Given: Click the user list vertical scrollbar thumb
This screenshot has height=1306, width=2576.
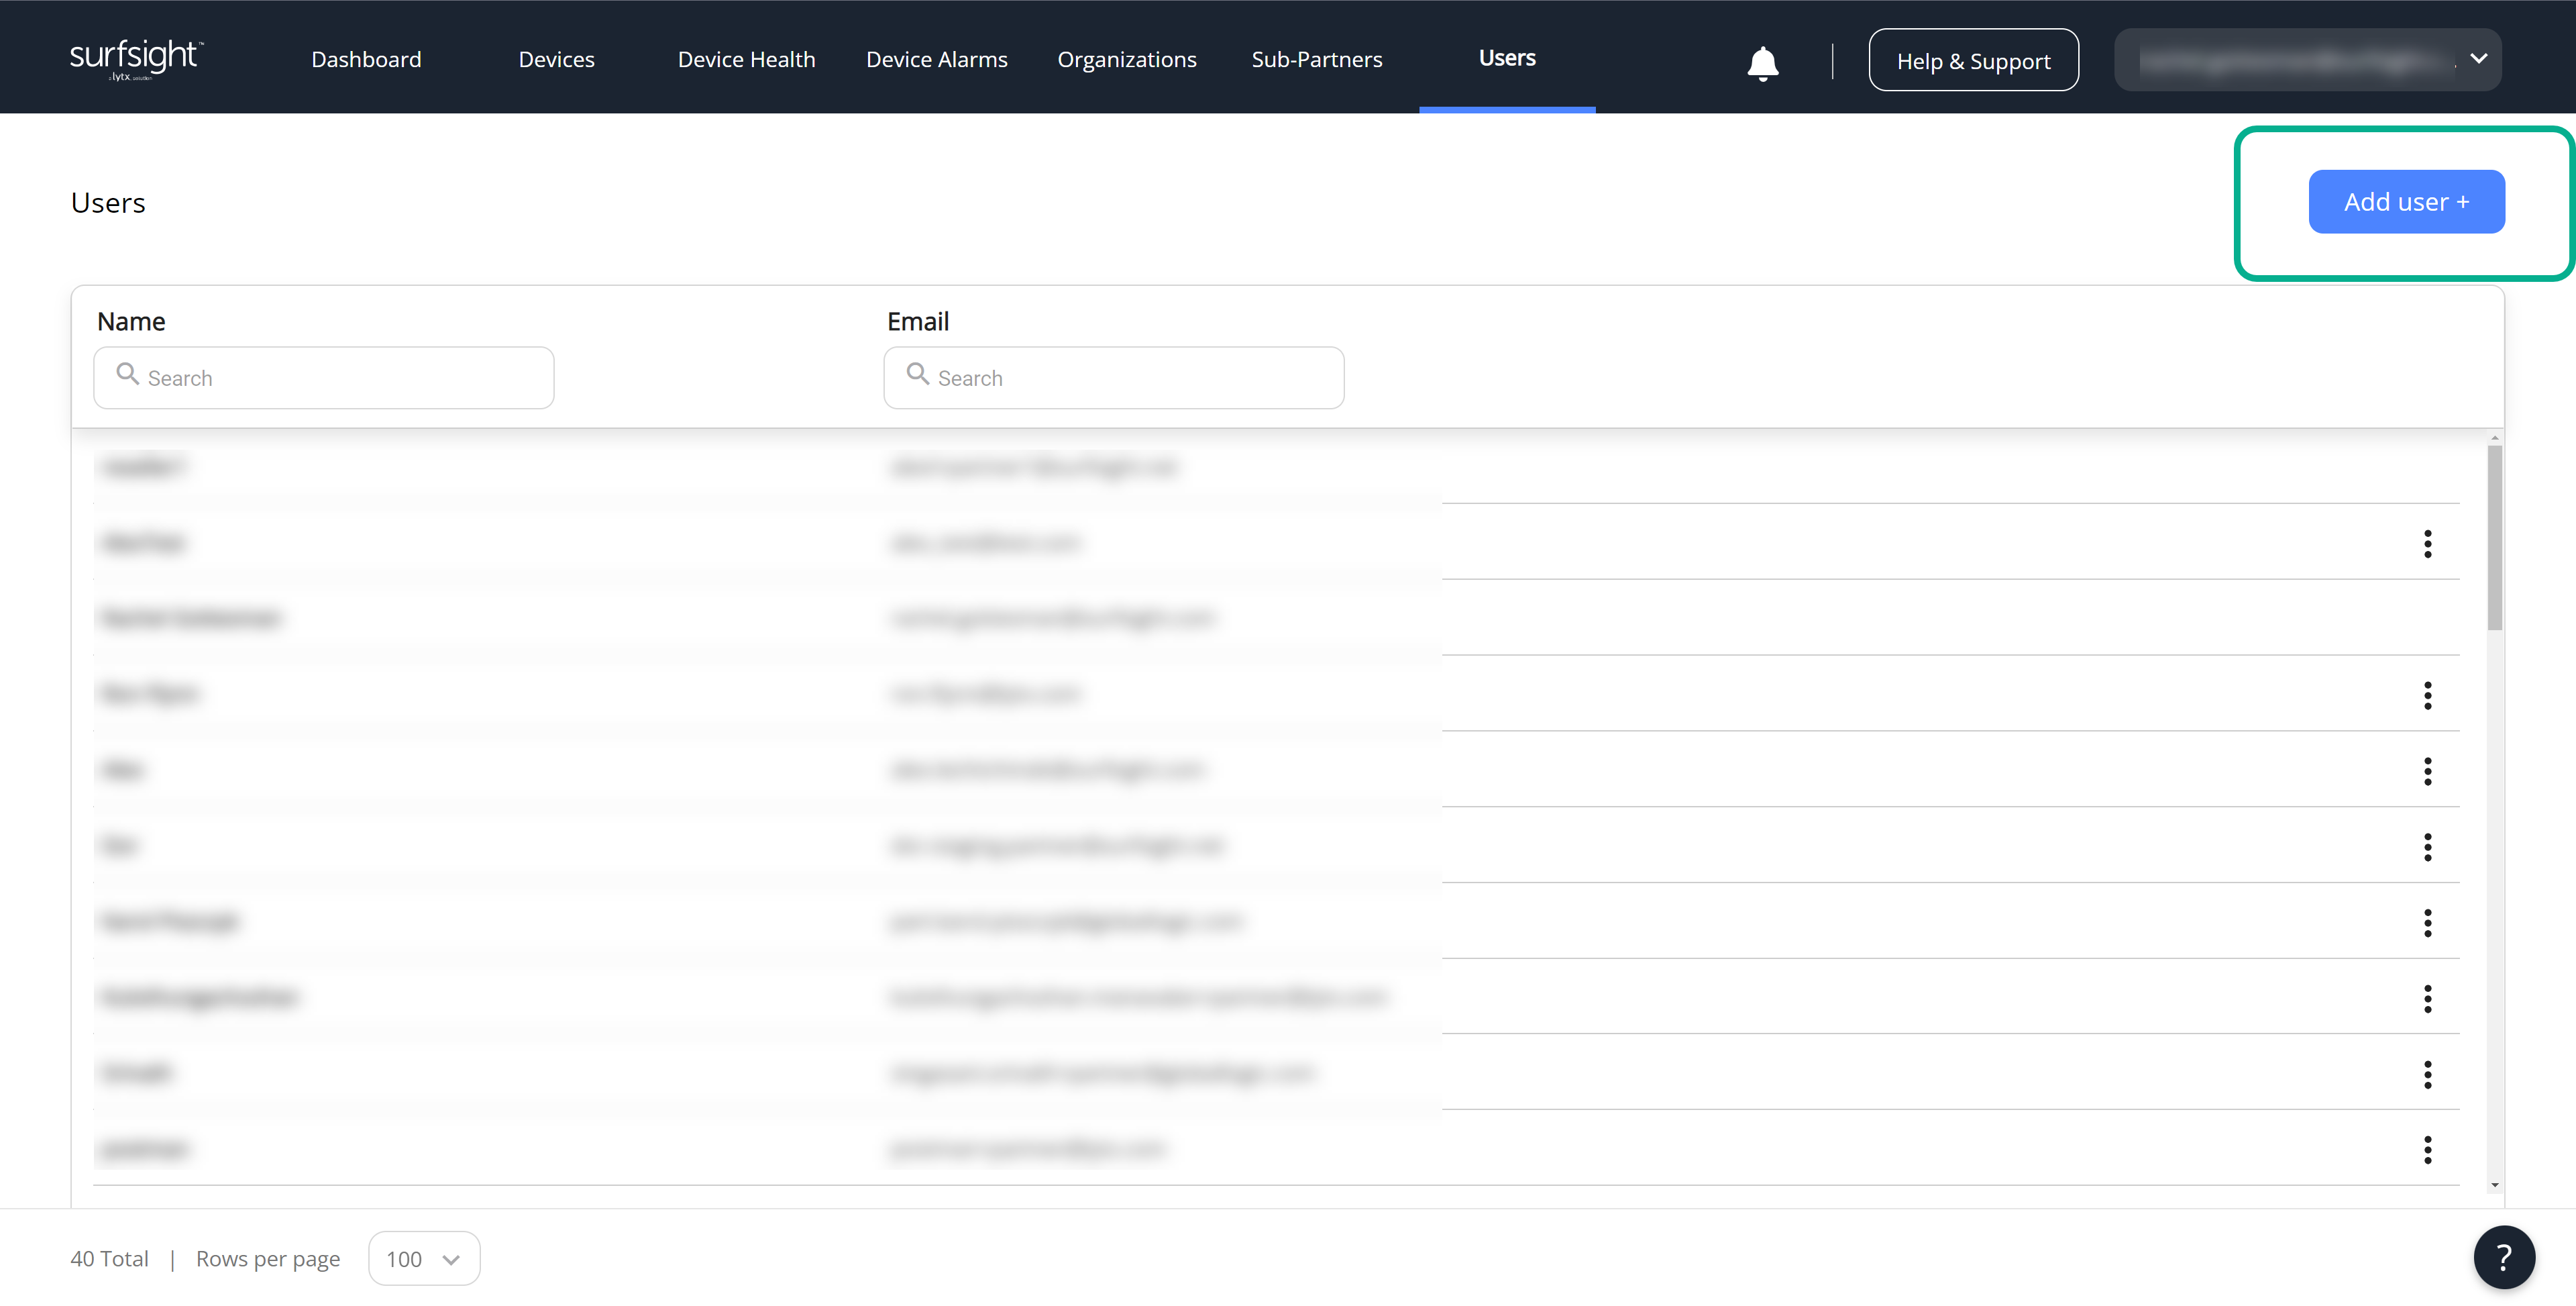Looking at the screenshot, I should point(2494,538).
